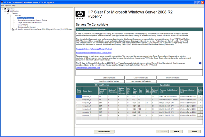205x137 pixels.
Task: Delete the Computer_4 row using X
Action: point(200,106)
